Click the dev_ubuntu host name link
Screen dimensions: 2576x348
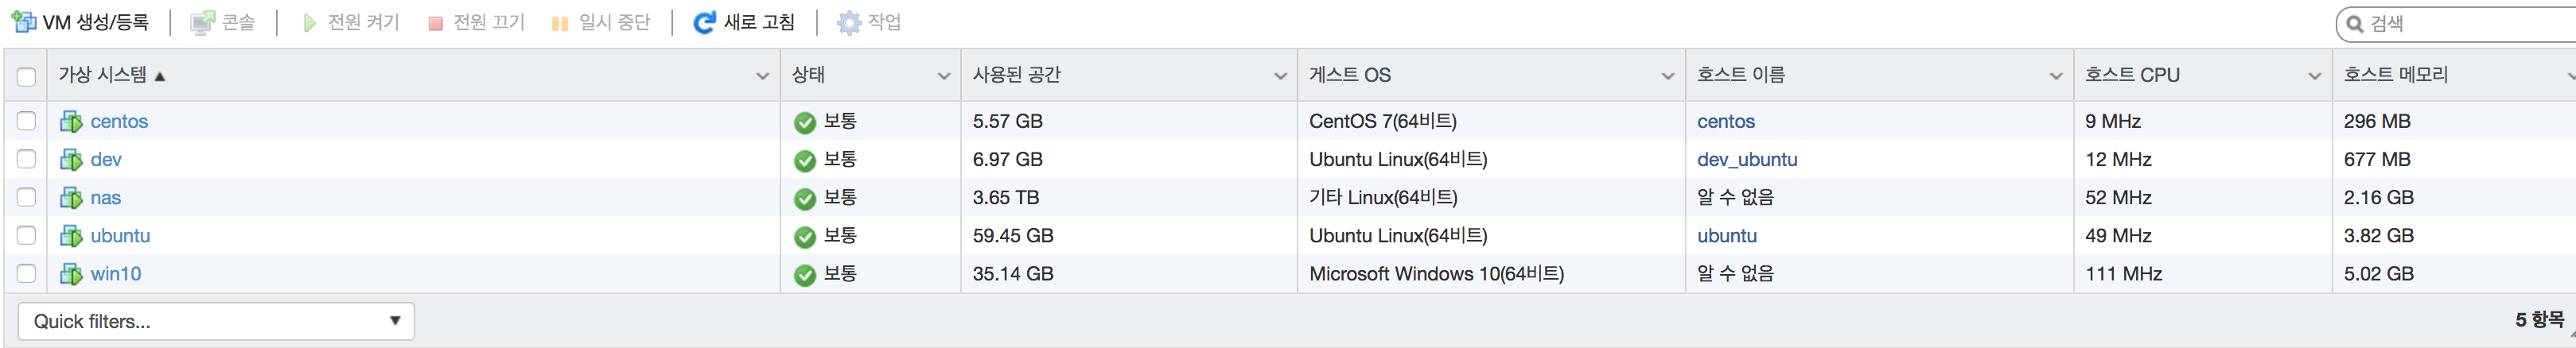click(x=1746, y=159)
